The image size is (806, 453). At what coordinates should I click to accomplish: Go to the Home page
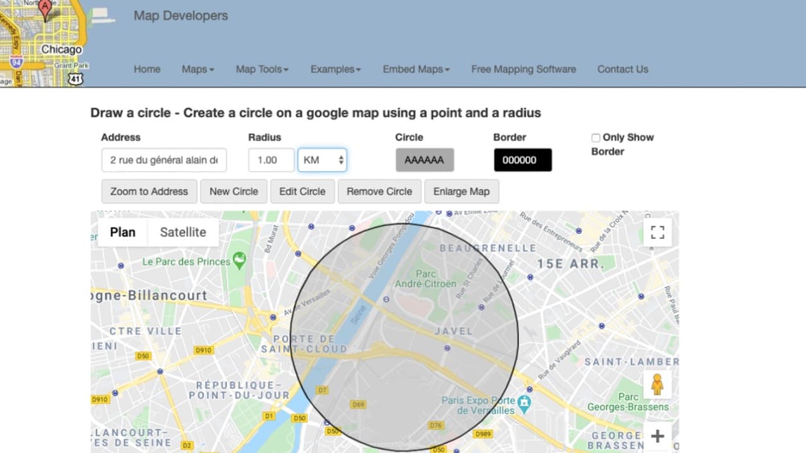click(147, 69)
